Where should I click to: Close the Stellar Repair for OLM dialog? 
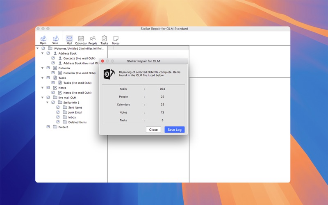tap(102, 61)
